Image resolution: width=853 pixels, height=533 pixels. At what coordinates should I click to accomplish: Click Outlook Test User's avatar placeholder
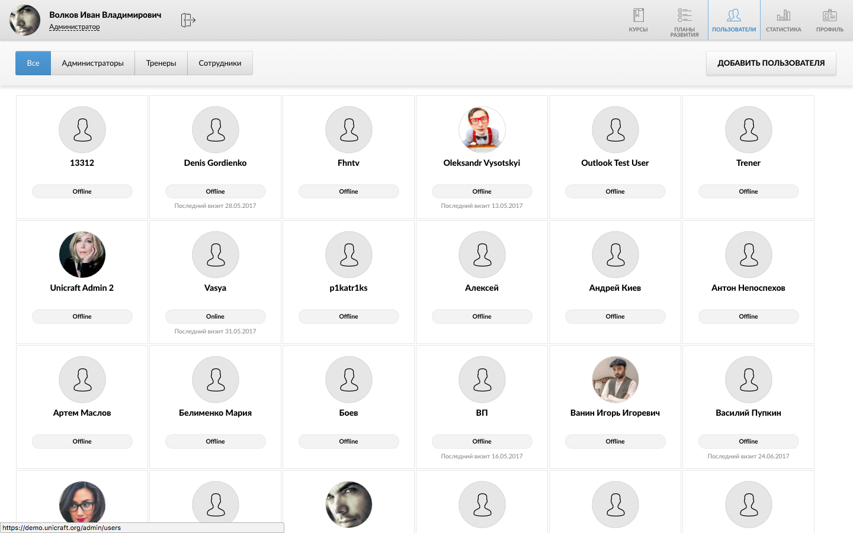coord(615,130)
